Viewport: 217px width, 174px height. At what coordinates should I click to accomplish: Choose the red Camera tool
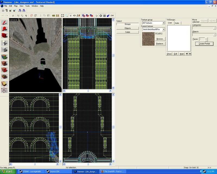pyautogui.click(x=4, y=36)
